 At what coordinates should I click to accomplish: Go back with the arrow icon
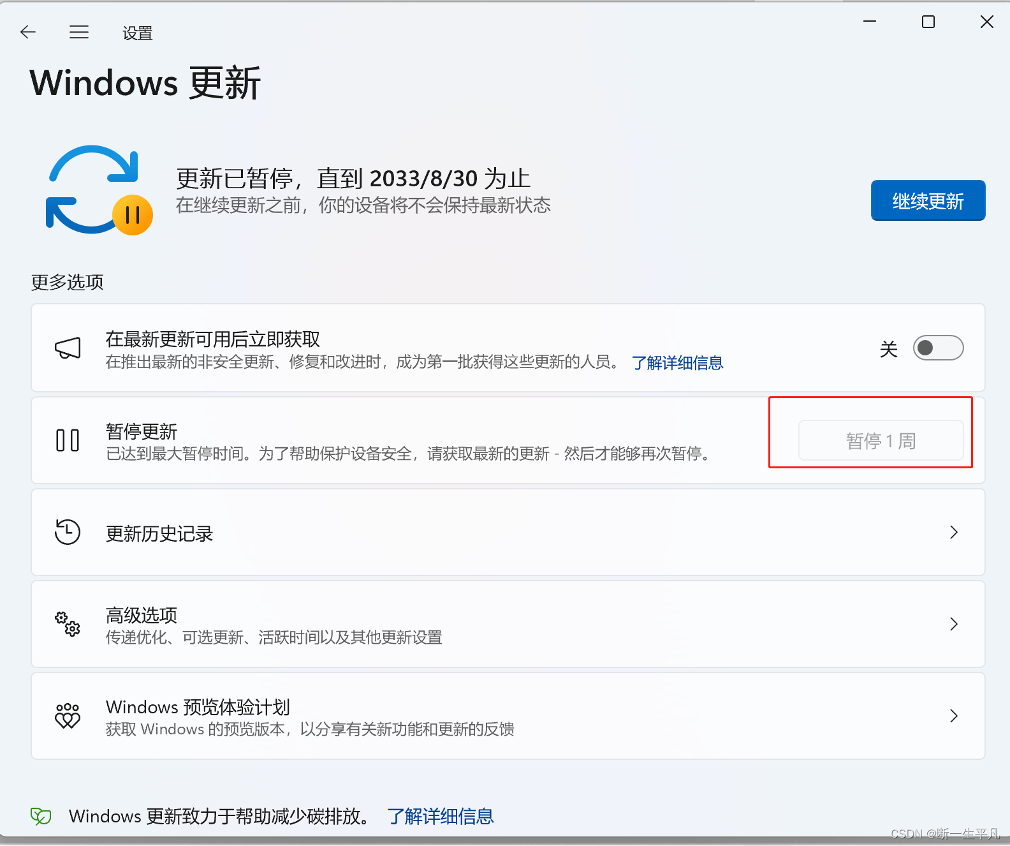(28, 32)
